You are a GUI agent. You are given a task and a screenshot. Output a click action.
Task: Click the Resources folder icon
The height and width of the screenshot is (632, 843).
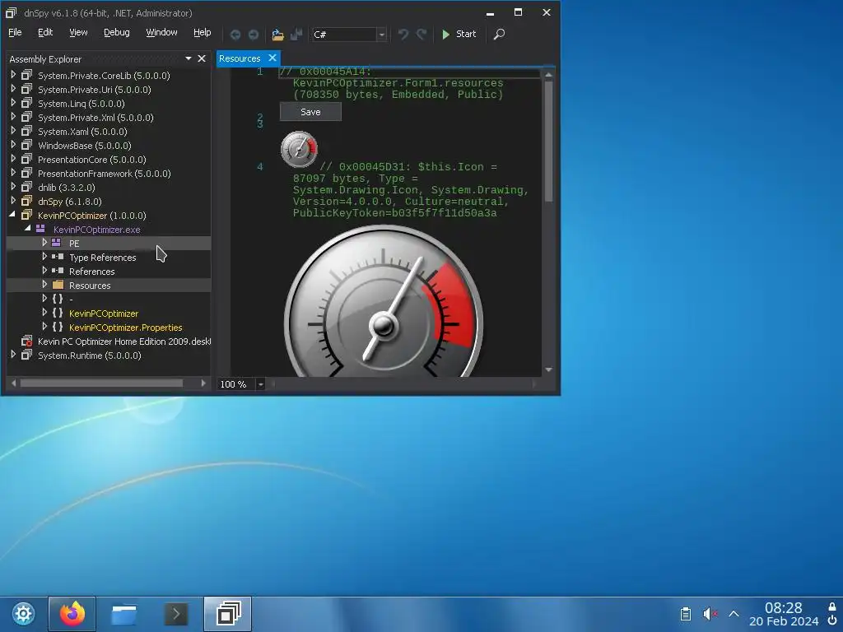58,285
